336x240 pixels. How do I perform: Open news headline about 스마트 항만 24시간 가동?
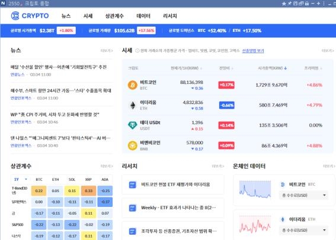pyautogui.click(x=61, y=90)
